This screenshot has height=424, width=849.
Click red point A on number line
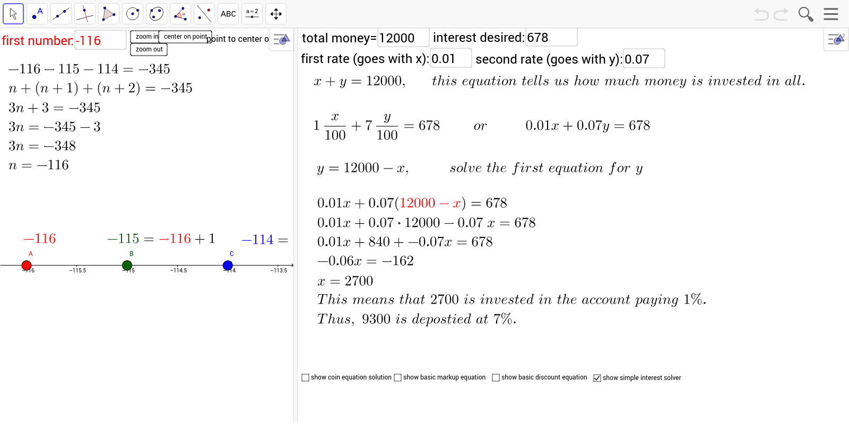pyautogui.click(x=27, y=266)
